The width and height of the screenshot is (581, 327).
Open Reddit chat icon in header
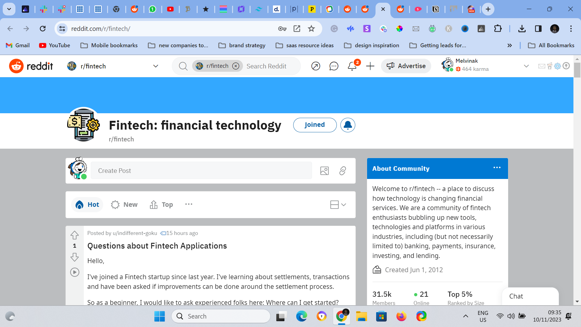click(333, 66)
